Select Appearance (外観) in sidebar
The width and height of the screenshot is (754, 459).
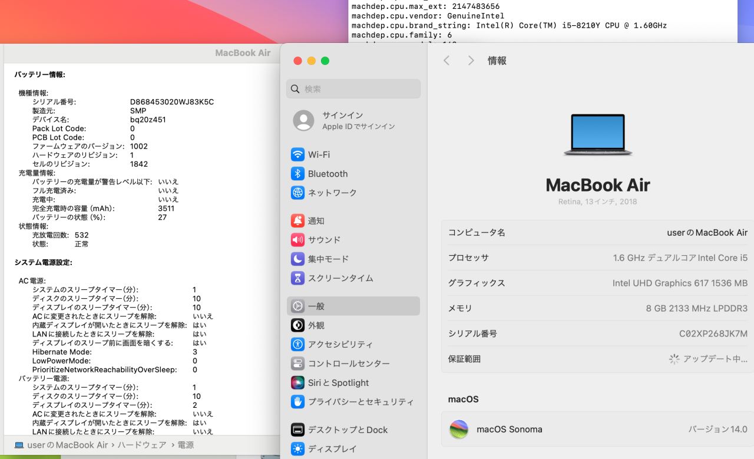(316, 325)
